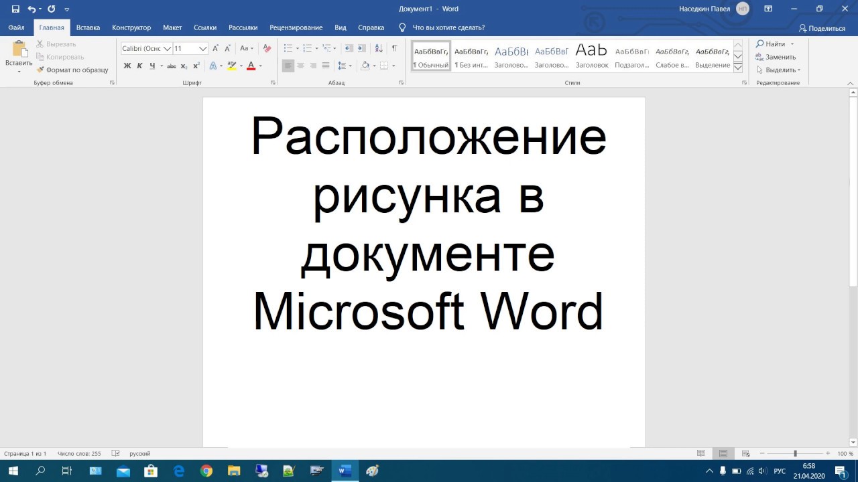The image size is (858, 482).
Task: Click the Paste (Вставить) clipboard icon
Action: 19,50
